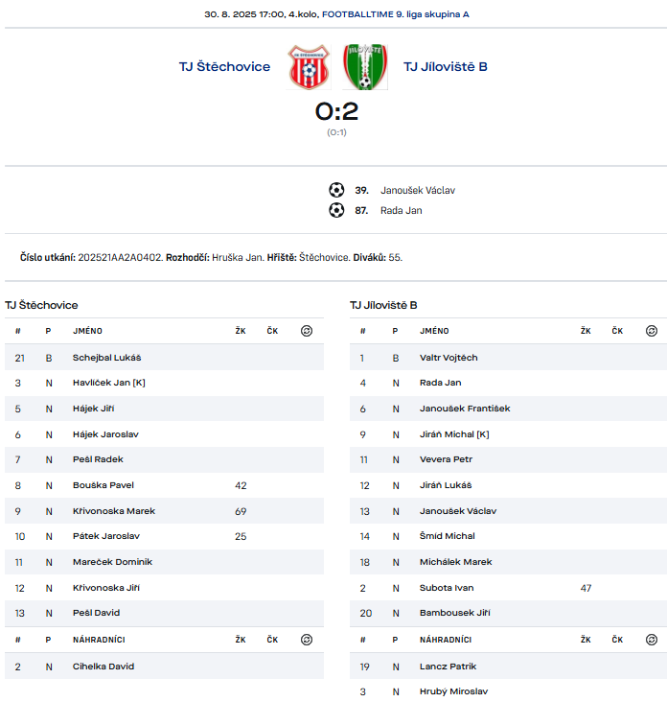Click the ŽK column header for Jíloviště B

click(x=585, y=331)
